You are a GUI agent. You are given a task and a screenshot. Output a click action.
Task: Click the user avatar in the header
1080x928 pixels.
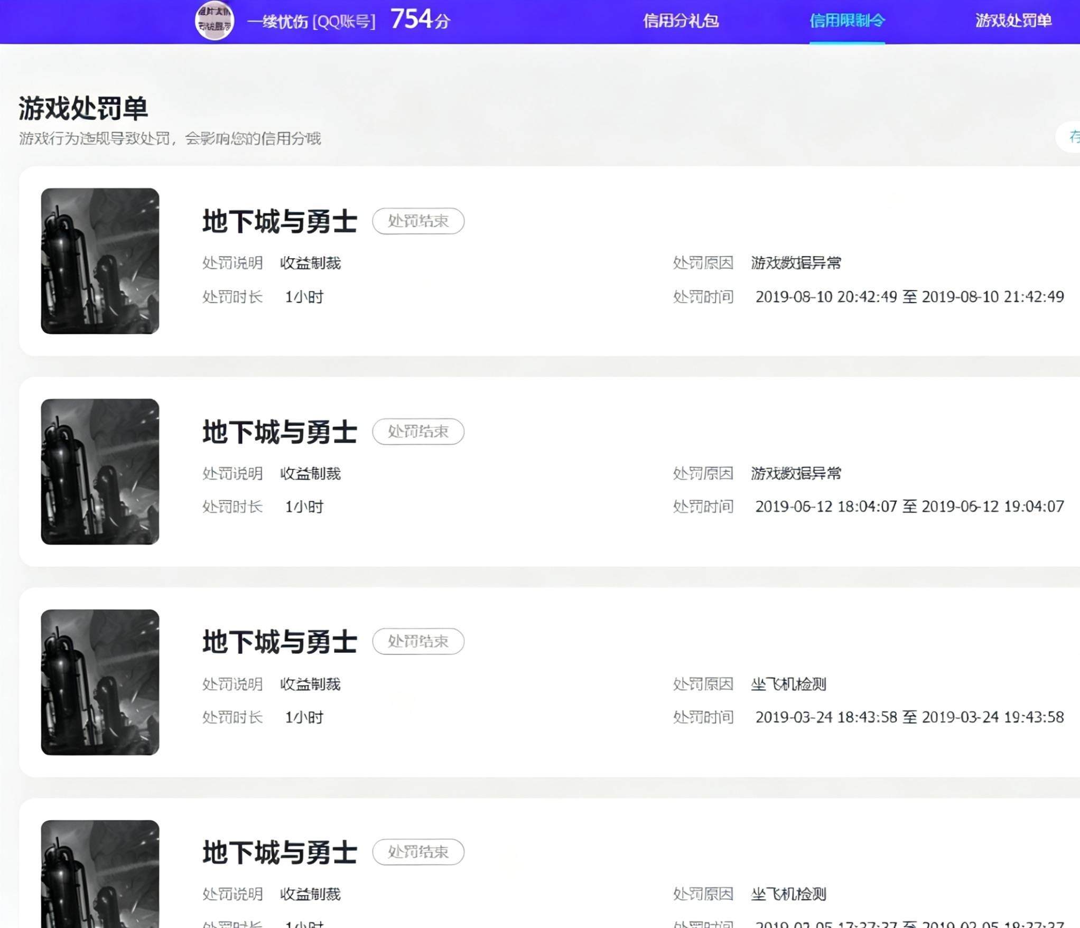[215, 21]
